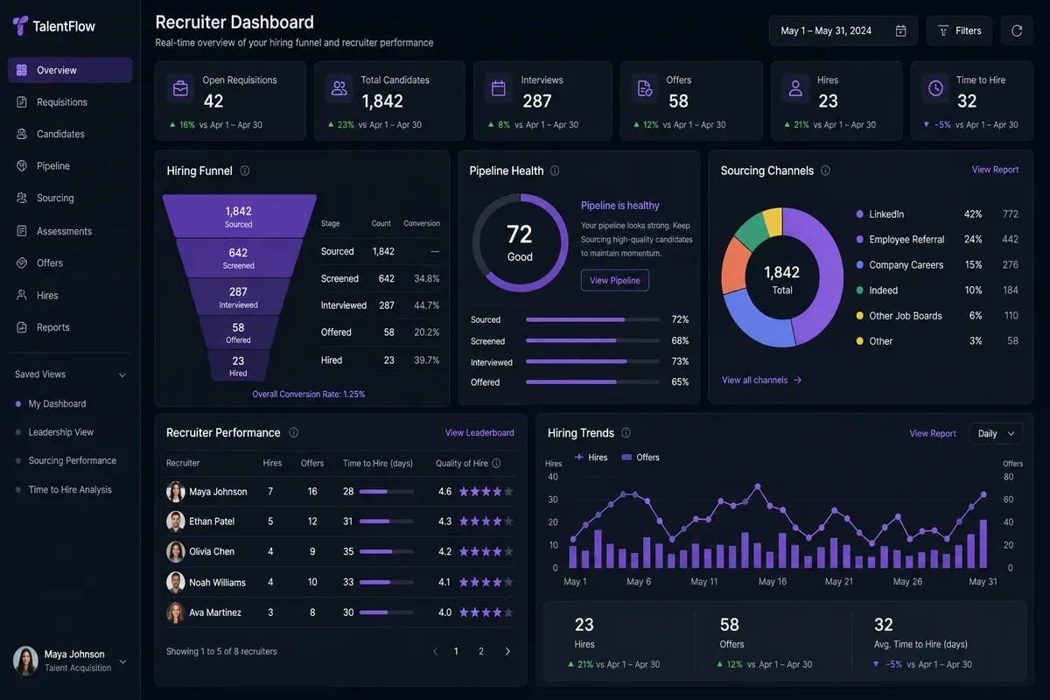Select the Sourcing Performance saved view
This screenshot has height=700, width=1050.
coord(72,461)
